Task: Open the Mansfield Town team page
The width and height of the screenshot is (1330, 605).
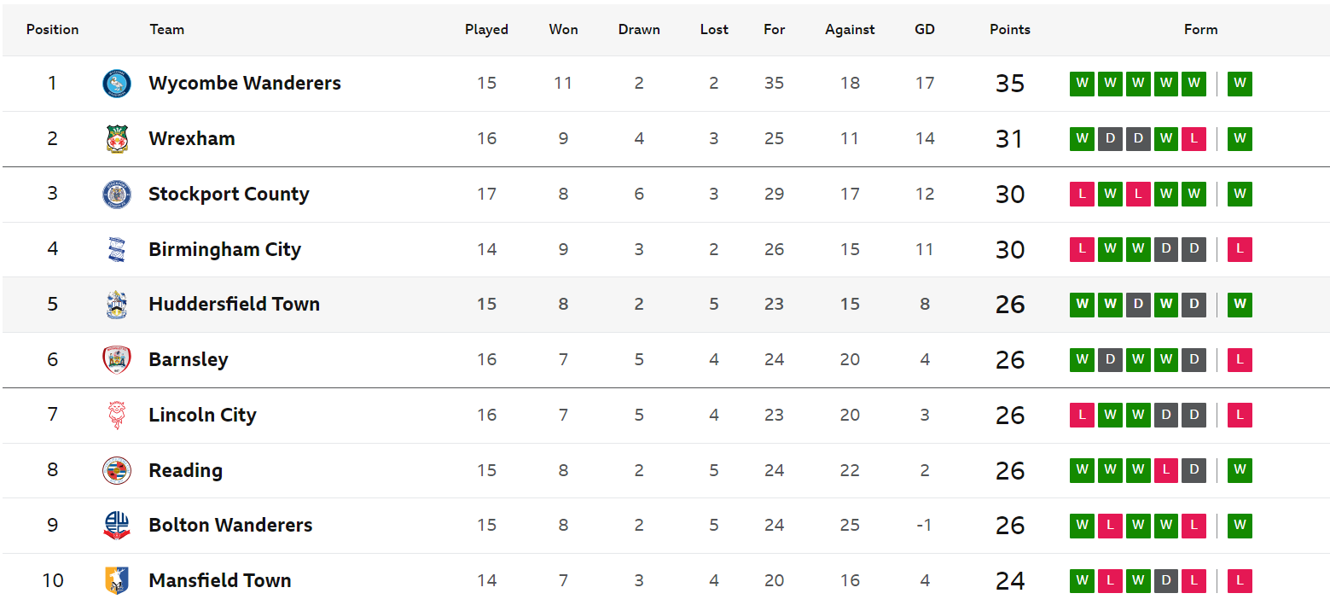Action: coord(220,581)
